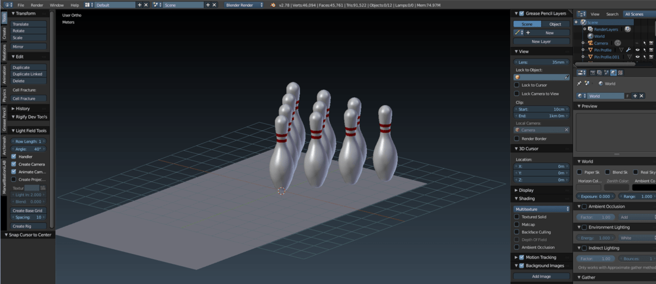
Task: Click the Blender logo in the header
Action: point(273,5)
